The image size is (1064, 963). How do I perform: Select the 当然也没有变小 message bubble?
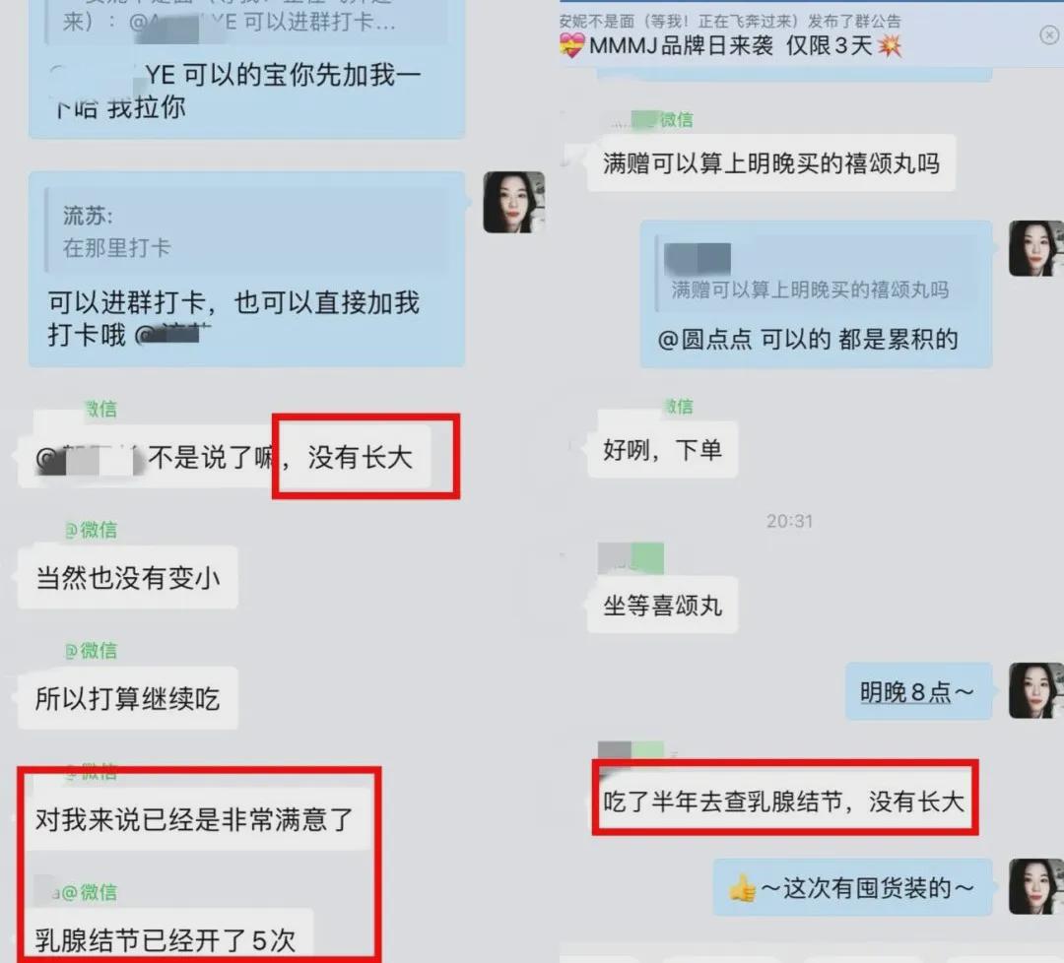[x=127, y=578]
